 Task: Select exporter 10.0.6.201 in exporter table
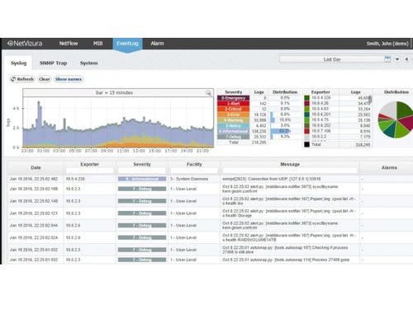tap(321, 115)
